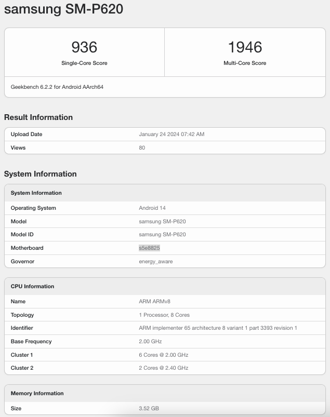Click the CPU Information table header
330x417 pixels.
33,286
